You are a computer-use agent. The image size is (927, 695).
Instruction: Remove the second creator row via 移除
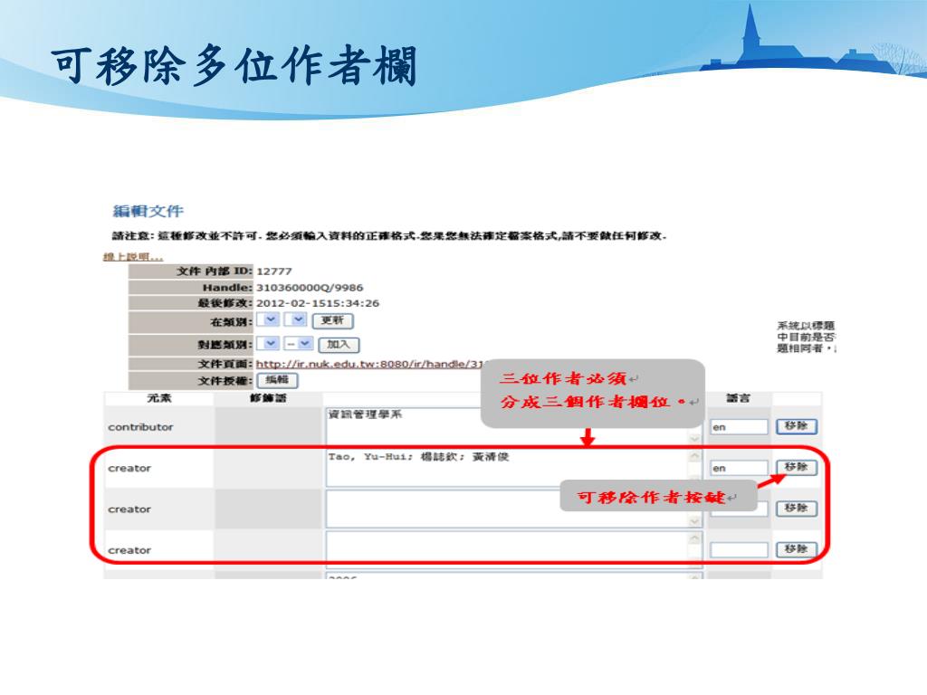(797, 509)
